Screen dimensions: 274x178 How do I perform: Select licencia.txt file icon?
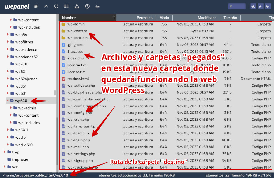[64, 65]
